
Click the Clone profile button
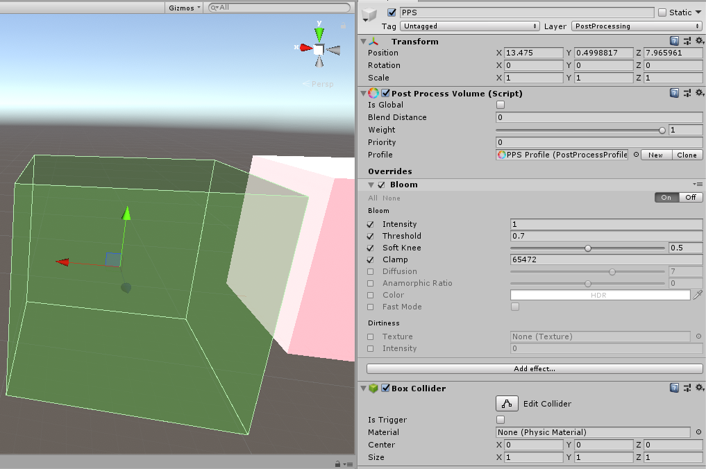point(687,155)
